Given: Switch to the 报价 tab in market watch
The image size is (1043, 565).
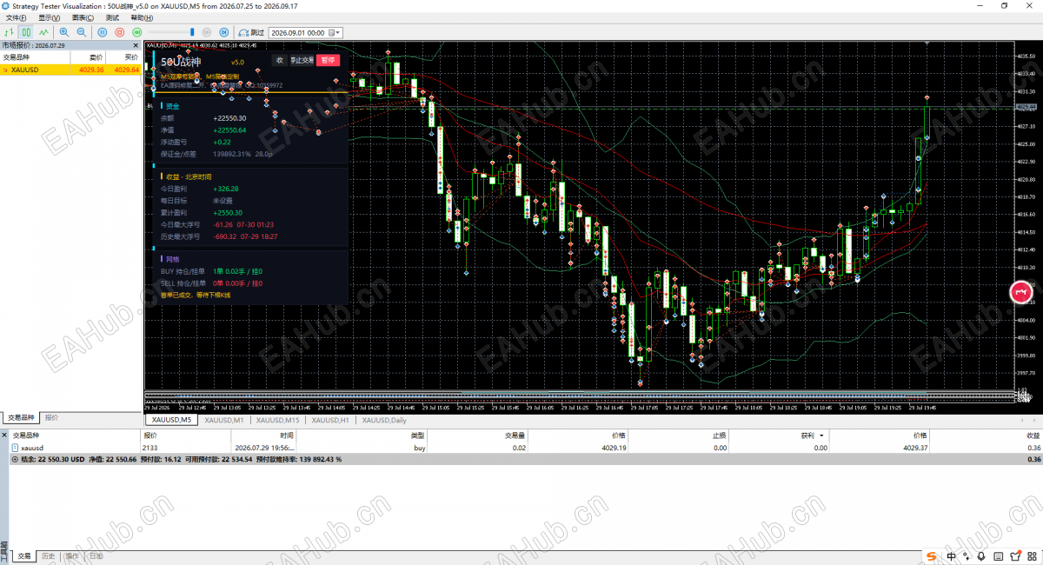Looking at the screenshot, I should pos(51,418).
